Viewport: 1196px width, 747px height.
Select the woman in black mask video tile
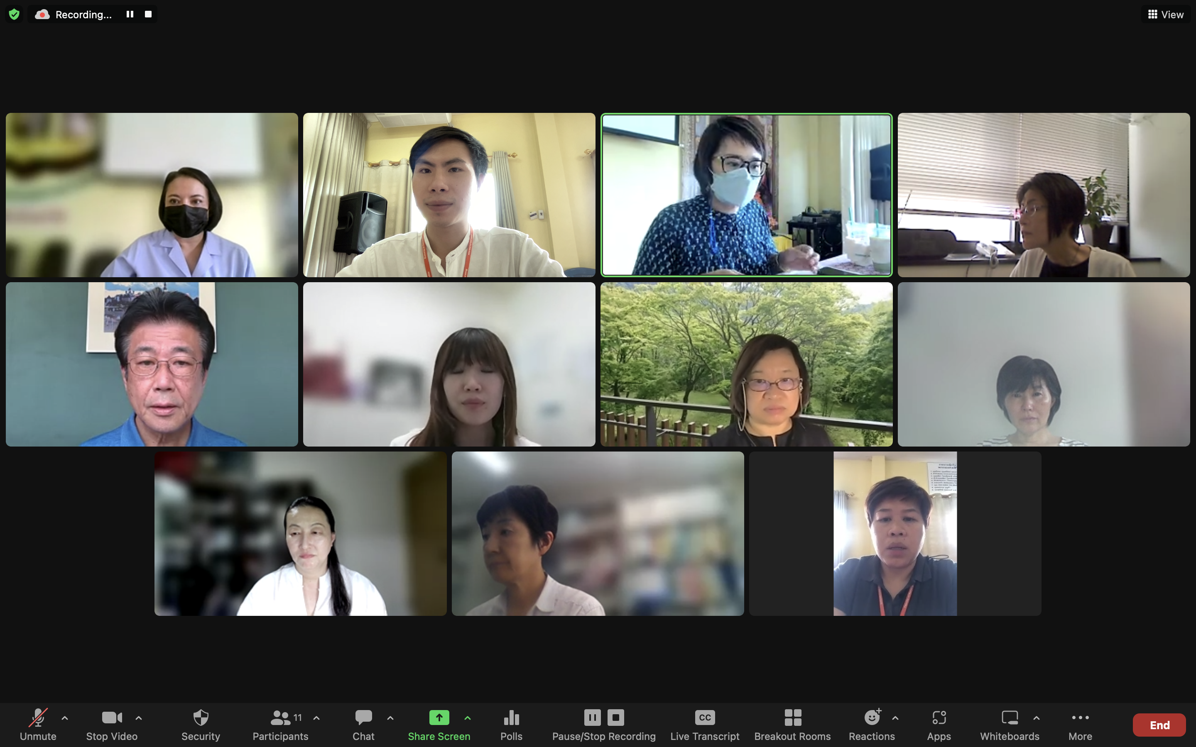point(152,195)
